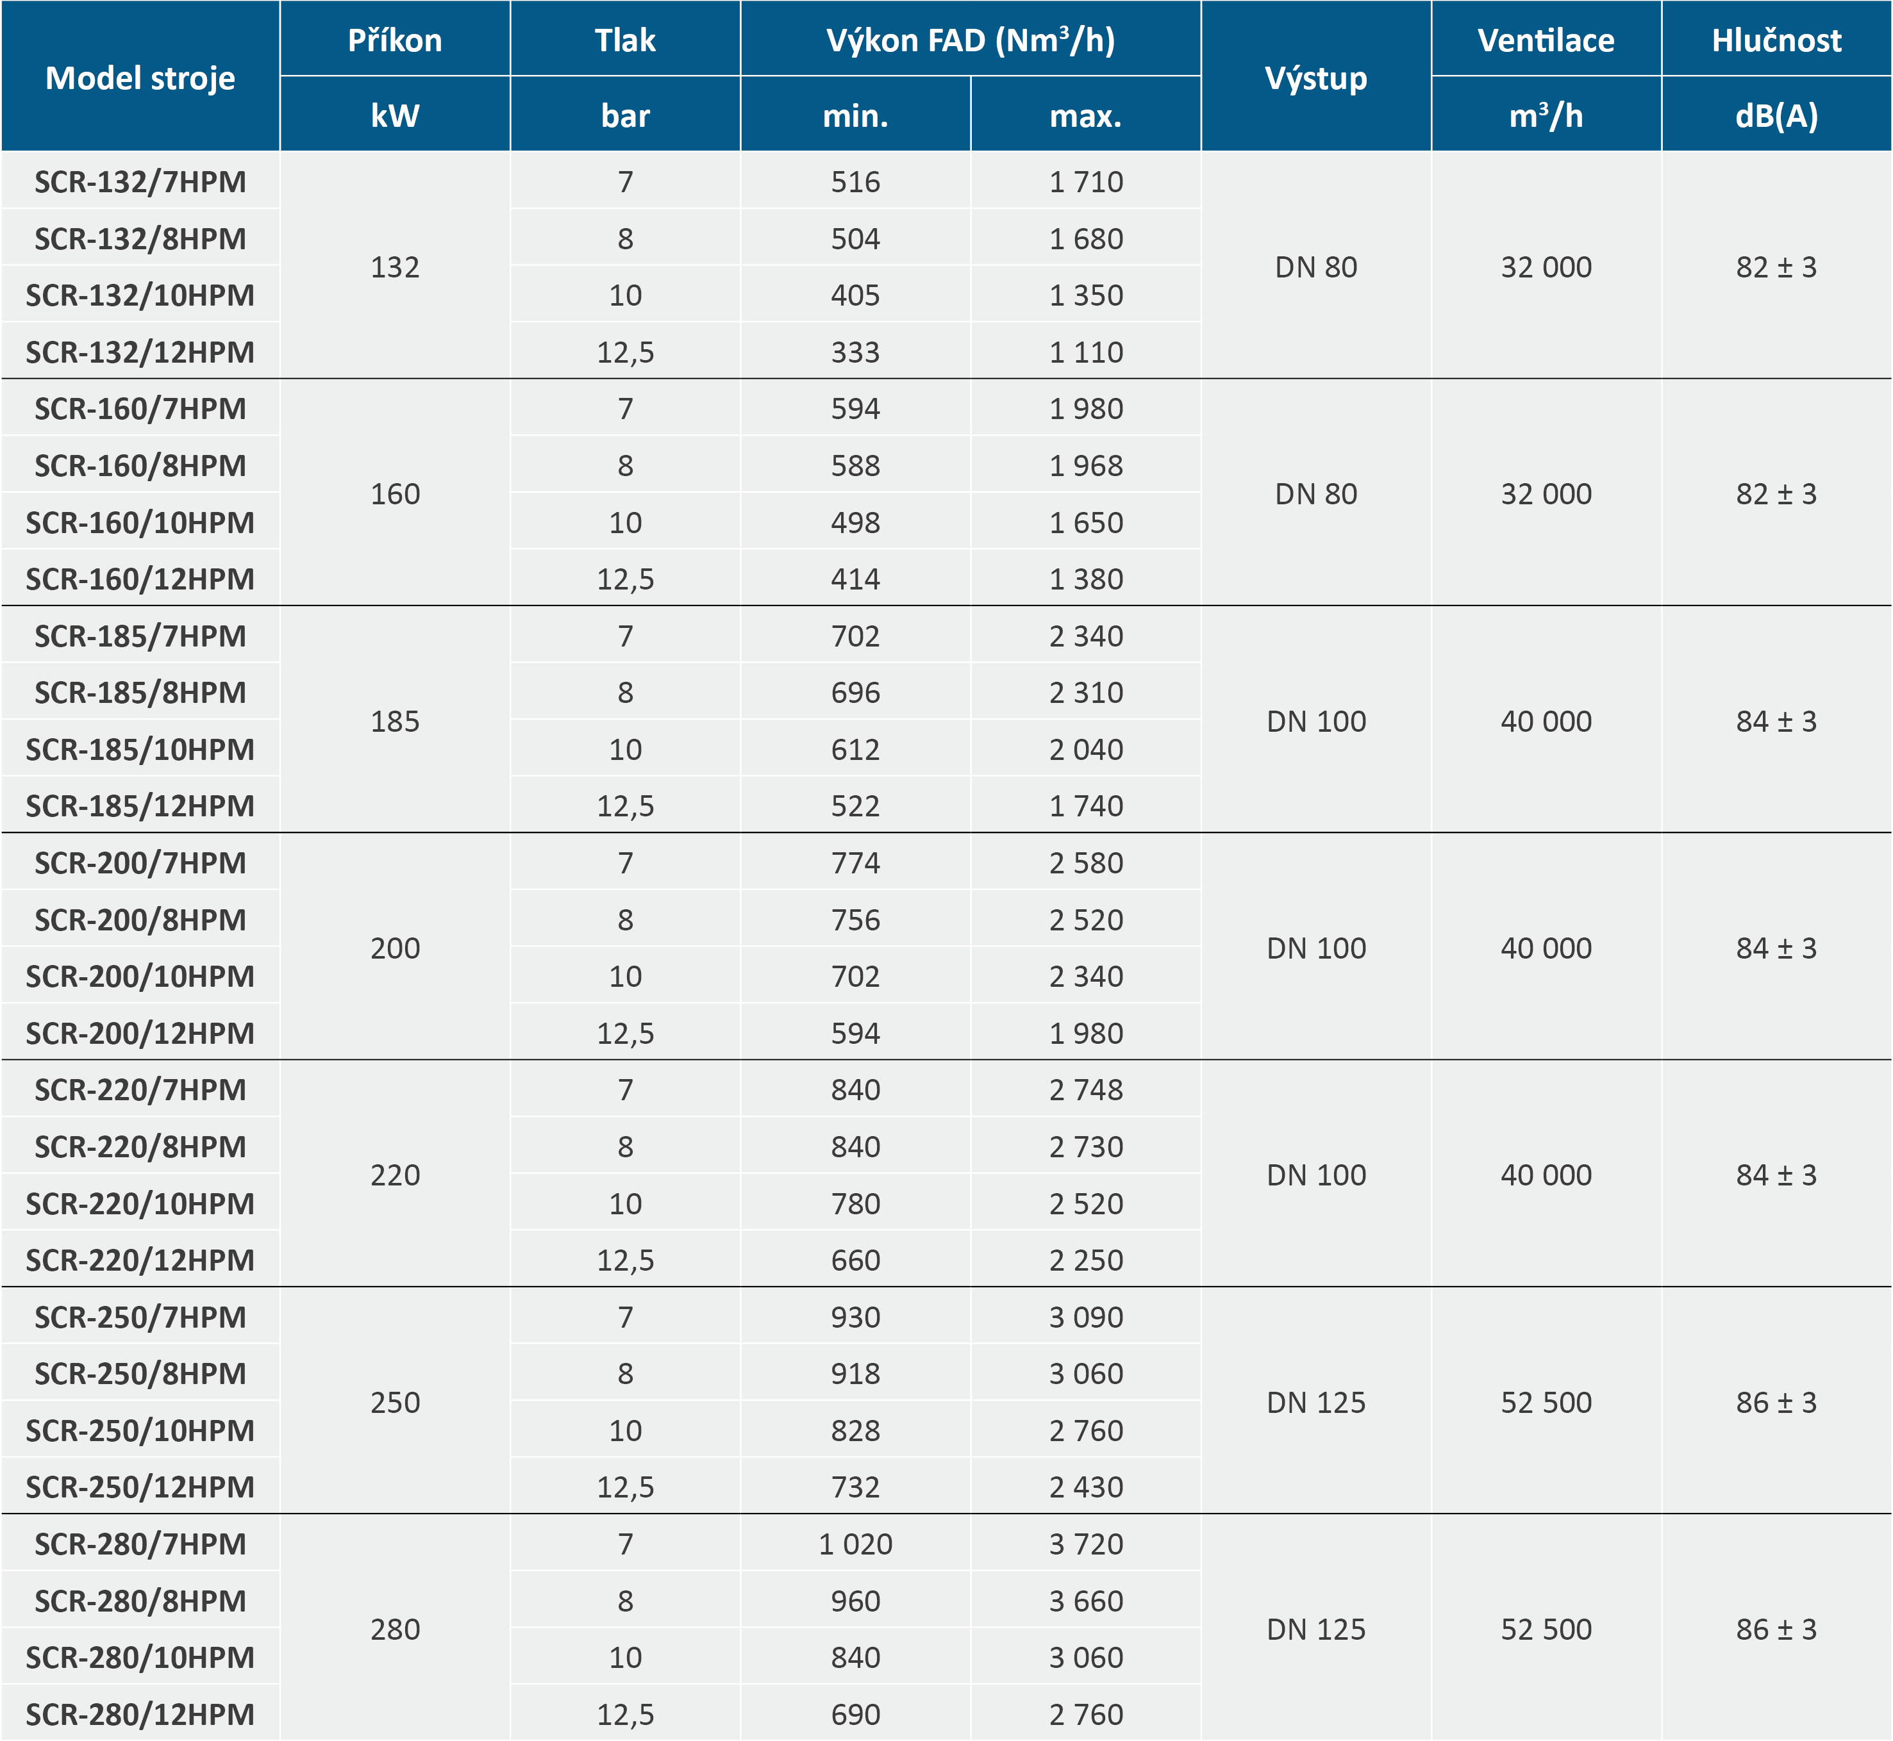Image resolution: width=1893 pixels, height=1741 pixels.
Task: Select the SCR-132/7HPM model row
Action: pyautogui.click(x=140, y=181)
